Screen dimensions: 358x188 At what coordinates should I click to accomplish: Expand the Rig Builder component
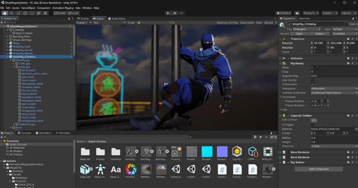coord(280,162)
